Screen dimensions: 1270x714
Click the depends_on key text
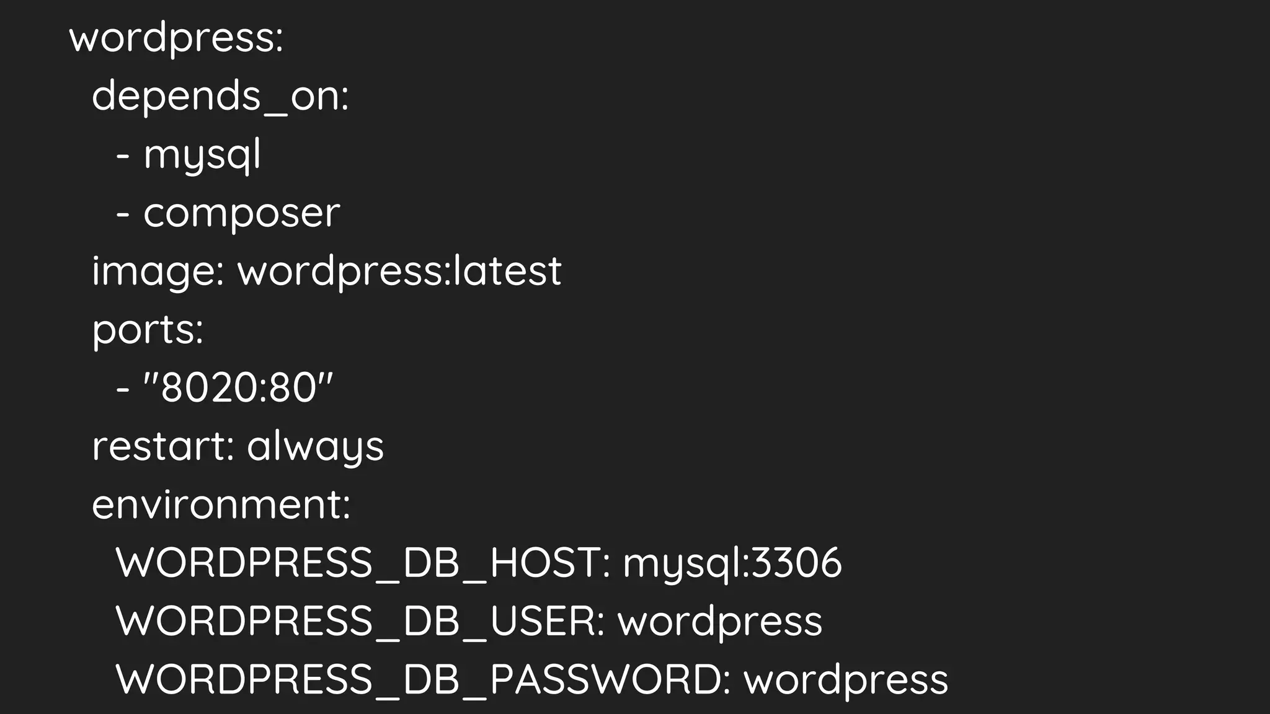click(220, 97)
